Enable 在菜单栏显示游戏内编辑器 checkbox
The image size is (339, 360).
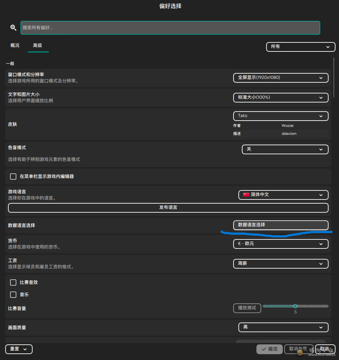coord(13,177)
